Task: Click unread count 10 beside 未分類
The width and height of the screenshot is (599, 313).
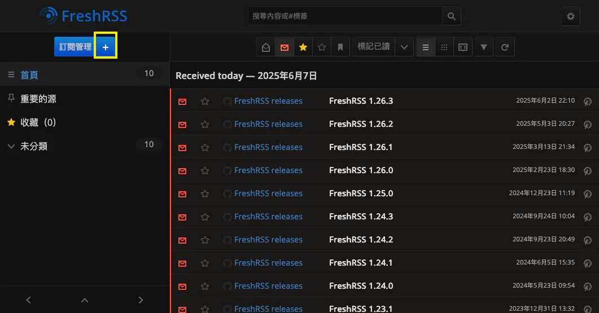Action: (x=149, y=144)
